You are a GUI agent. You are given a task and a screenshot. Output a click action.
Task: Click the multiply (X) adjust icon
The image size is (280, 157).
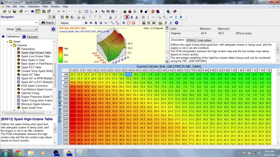[x=101, y=23]
